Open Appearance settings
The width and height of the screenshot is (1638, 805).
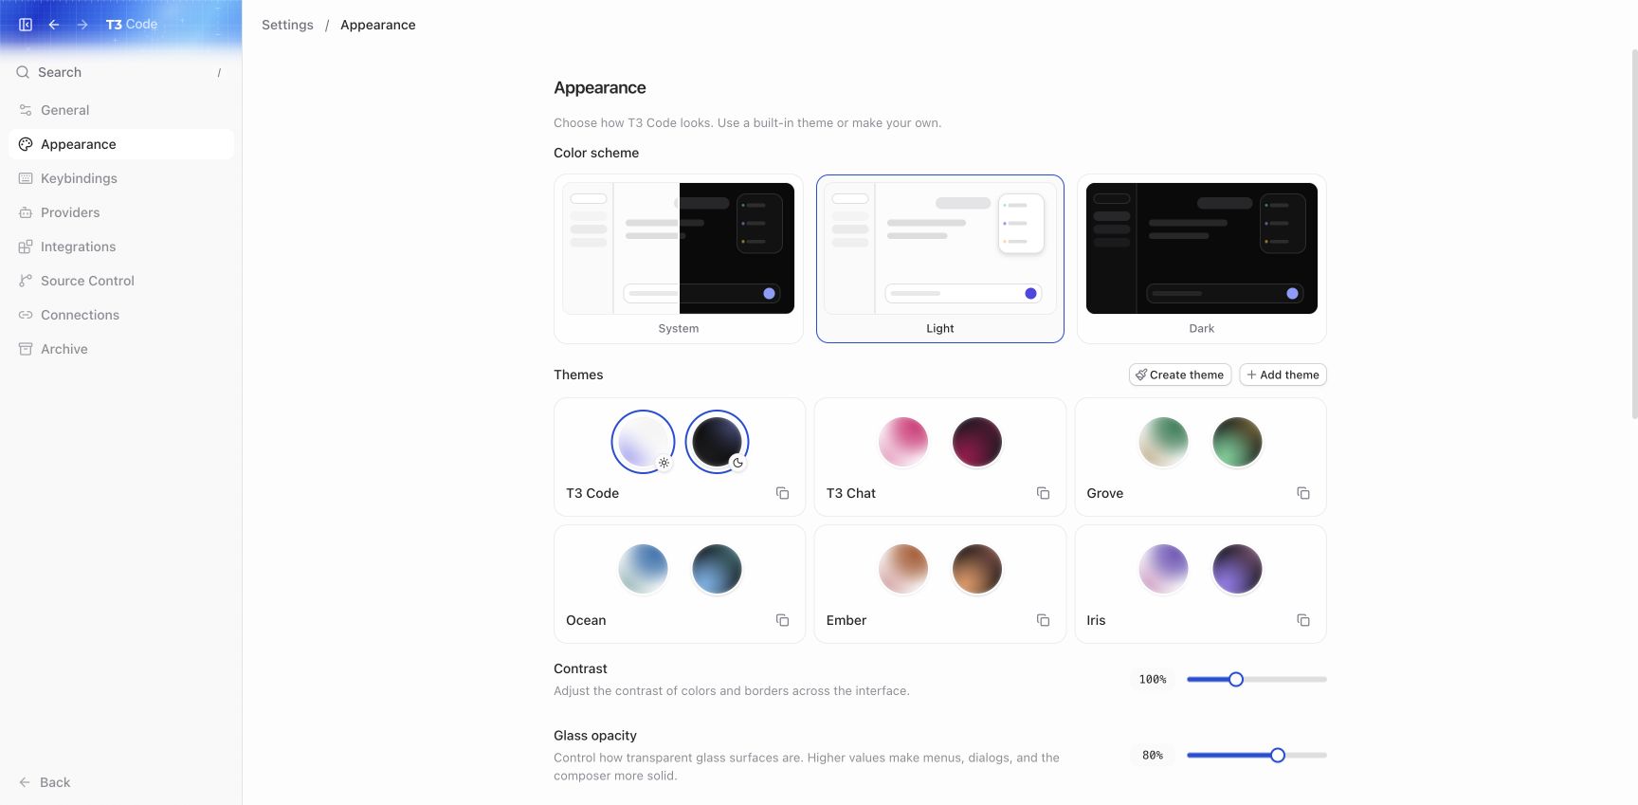(x=121, y=144)
